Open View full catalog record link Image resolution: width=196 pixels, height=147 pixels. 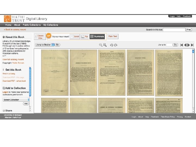pyautogui.click(x=13, y=59)
